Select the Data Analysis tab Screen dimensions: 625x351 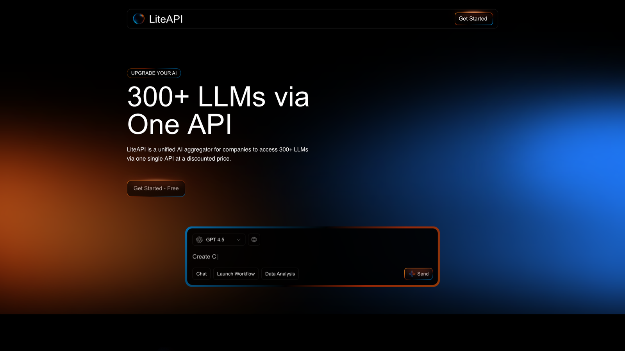tap(280, 274)
